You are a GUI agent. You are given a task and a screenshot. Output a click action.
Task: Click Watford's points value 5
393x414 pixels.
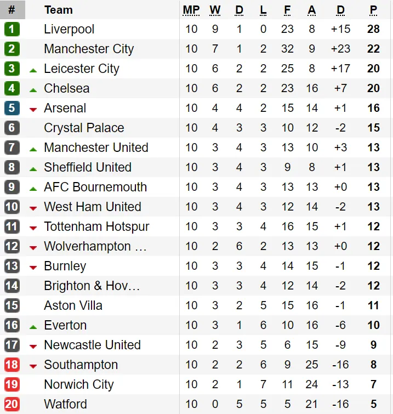[x=374, y=404]
